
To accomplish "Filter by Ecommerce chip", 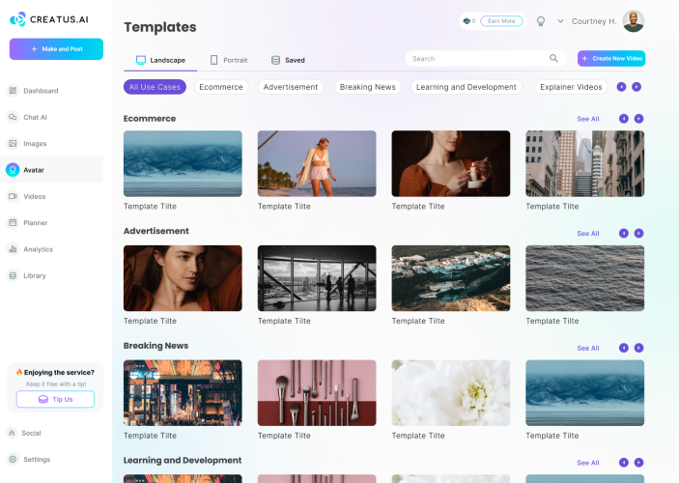I will [x=221, y=87].
